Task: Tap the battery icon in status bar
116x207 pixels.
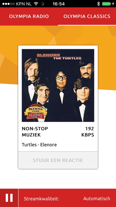Action: (x=106, y=4)
